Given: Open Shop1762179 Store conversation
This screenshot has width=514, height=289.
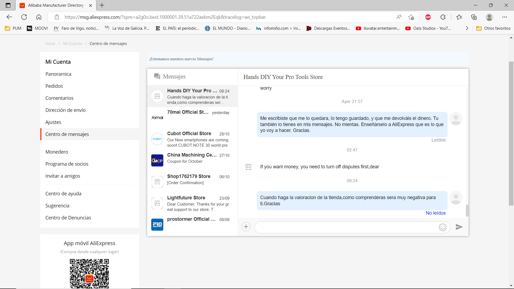Looking at the screenshot, I should 192,182.
